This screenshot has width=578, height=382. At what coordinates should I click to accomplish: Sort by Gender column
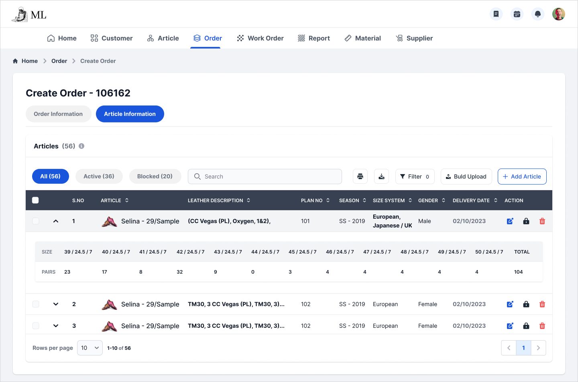click(x=444, y=200)
